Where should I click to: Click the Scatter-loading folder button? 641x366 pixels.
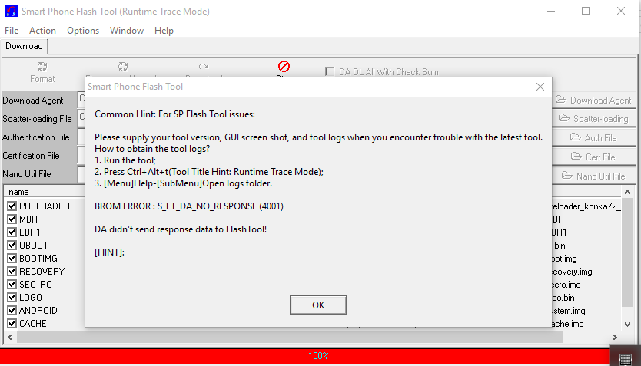point(593,119)
